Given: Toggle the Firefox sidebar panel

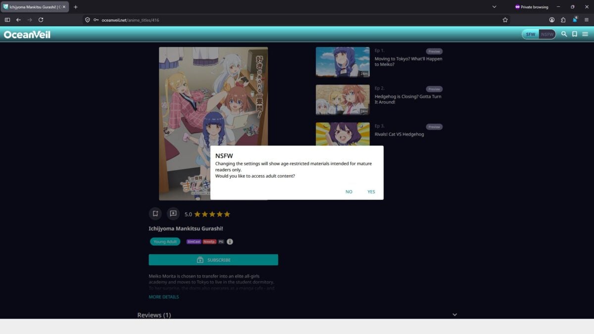Looking at the screenshot, I should point(7,20).
